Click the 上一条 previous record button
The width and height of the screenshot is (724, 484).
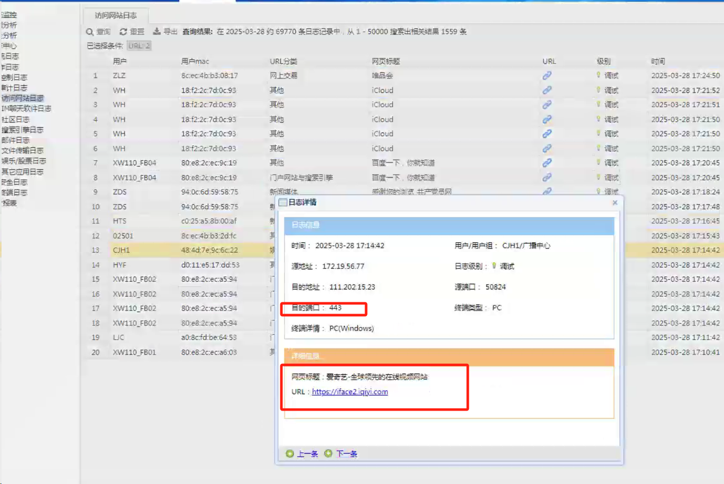302,454
